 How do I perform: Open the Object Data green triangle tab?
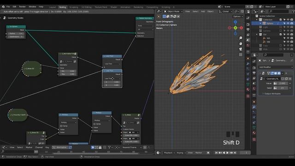254,128
